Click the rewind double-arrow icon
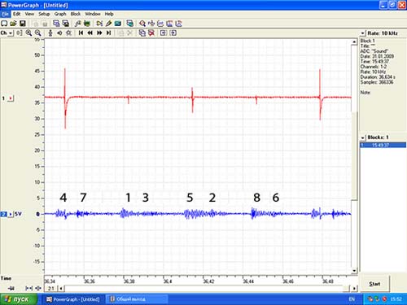The width and height of the screenshot is (407, 305). [x=90, y=33]
